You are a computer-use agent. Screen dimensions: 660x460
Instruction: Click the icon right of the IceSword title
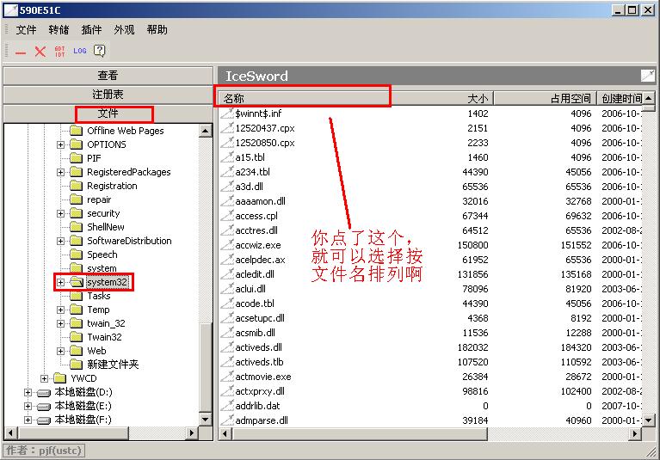[x=647, y=76]
